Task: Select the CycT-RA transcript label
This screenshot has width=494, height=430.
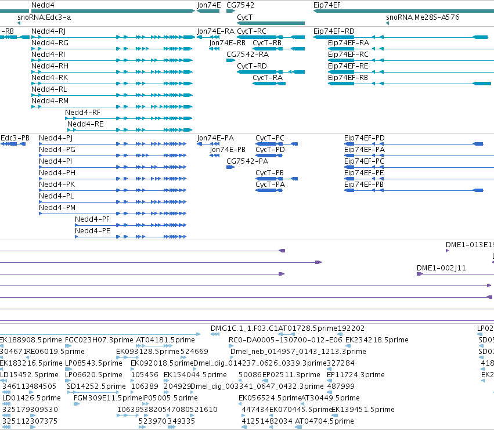Action: tap(268, 78)
